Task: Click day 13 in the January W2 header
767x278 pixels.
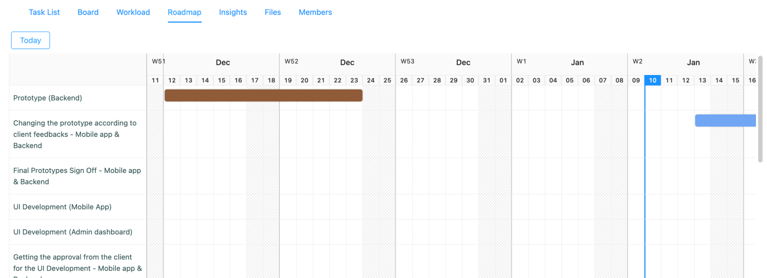Action: [x=702, y=81]
